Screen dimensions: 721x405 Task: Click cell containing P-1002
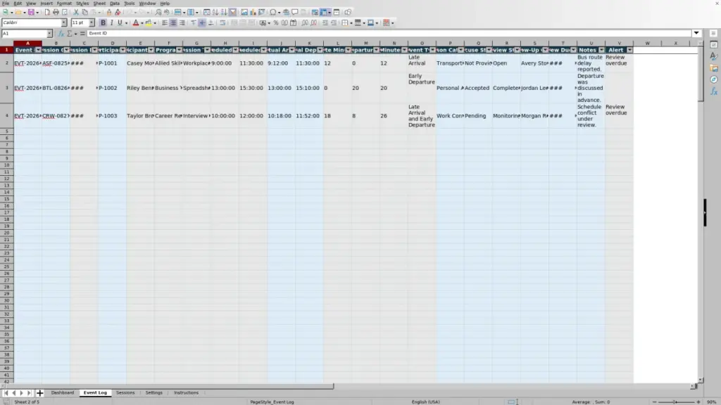tap(112, 88)
